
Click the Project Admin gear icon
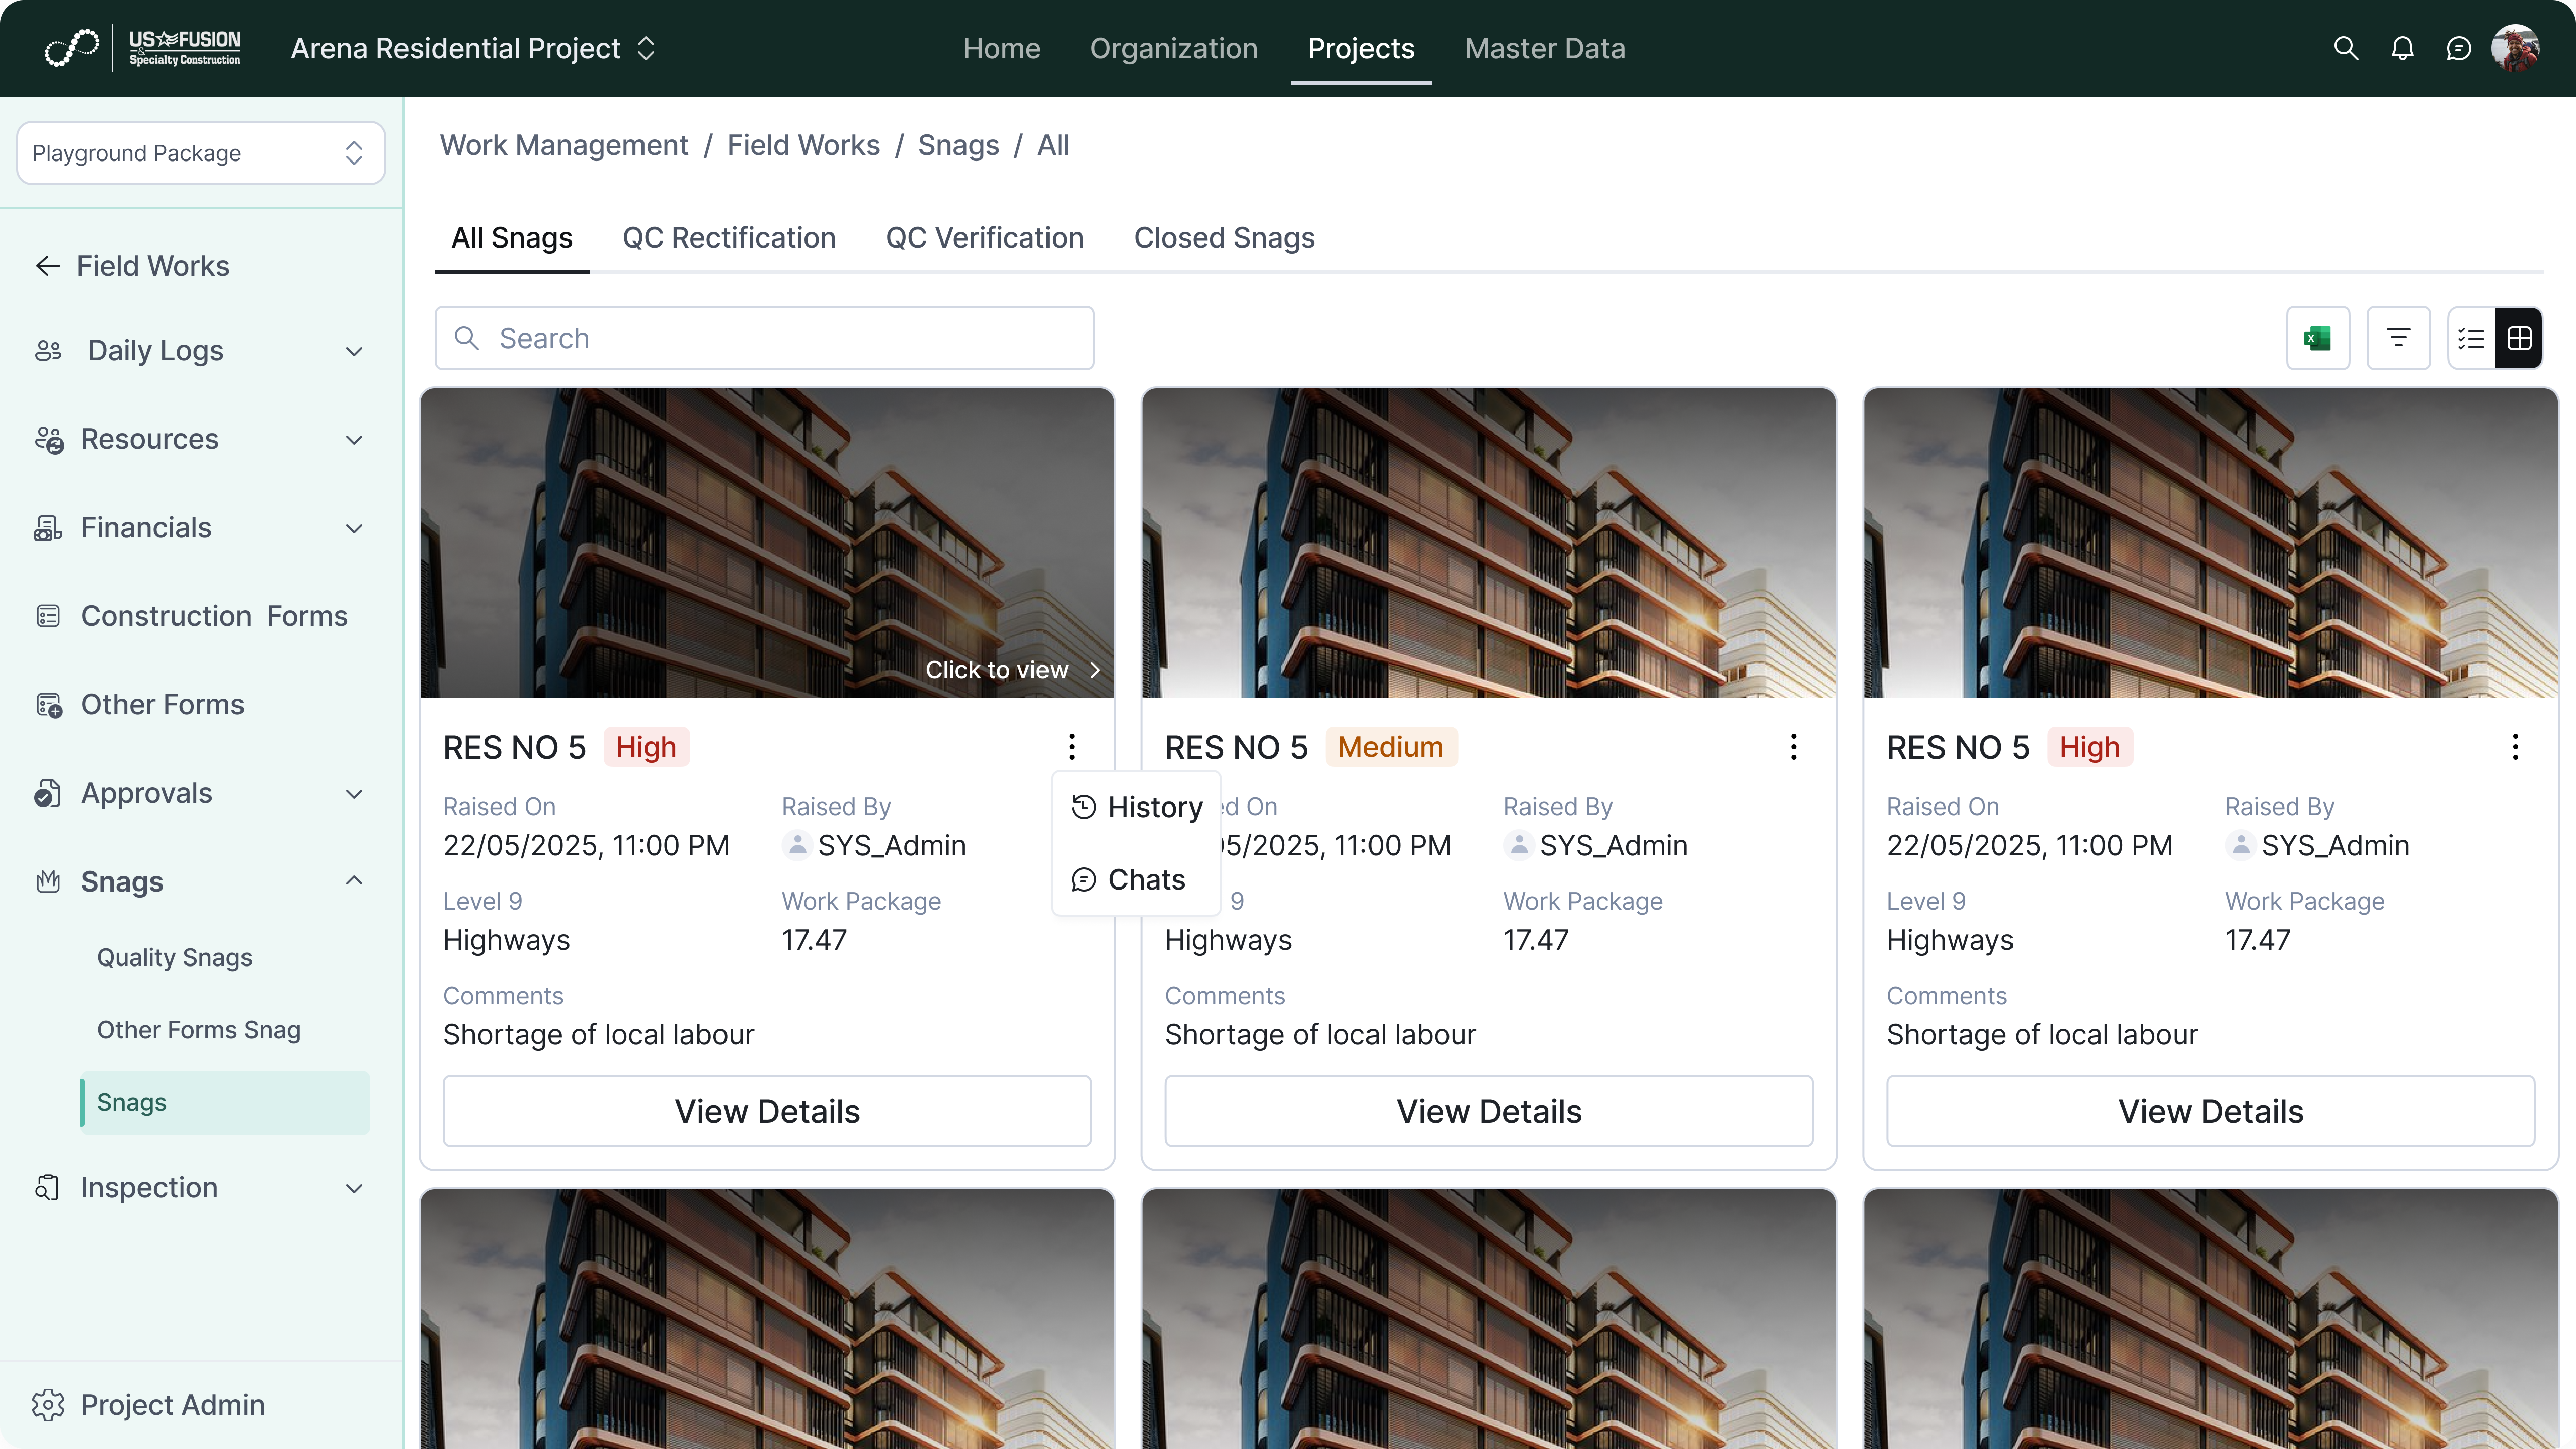point(48,1405)
